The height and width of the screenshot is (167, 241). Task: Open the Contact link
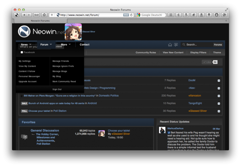click(x=85, y=44)
